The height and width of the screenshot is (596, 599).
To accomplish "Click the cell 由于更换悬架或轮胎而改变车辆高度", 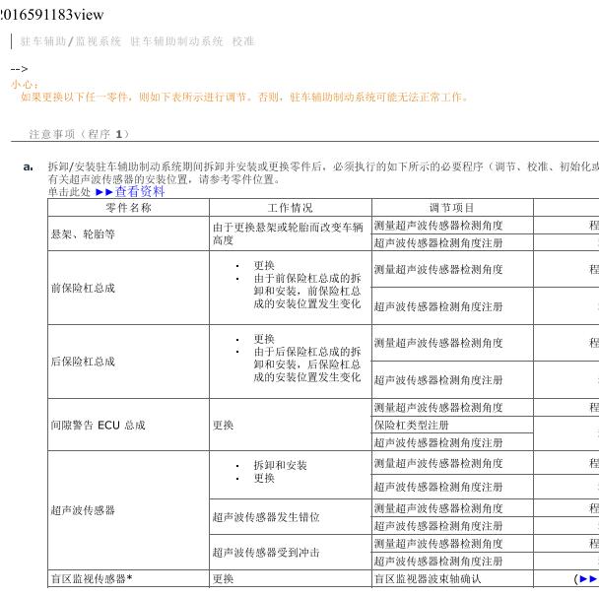I will (291, 233).
